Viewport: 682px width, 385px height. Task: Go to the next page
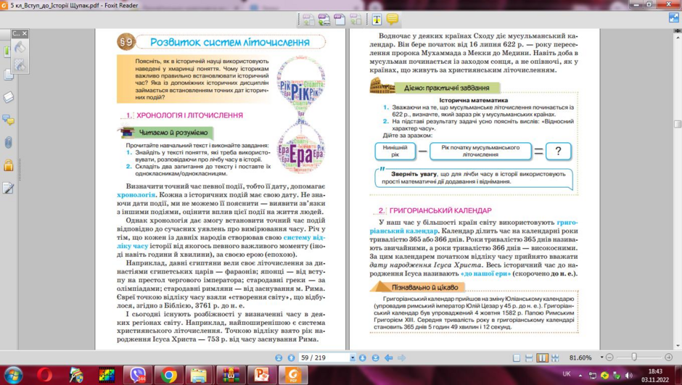(x=362, y=357)
